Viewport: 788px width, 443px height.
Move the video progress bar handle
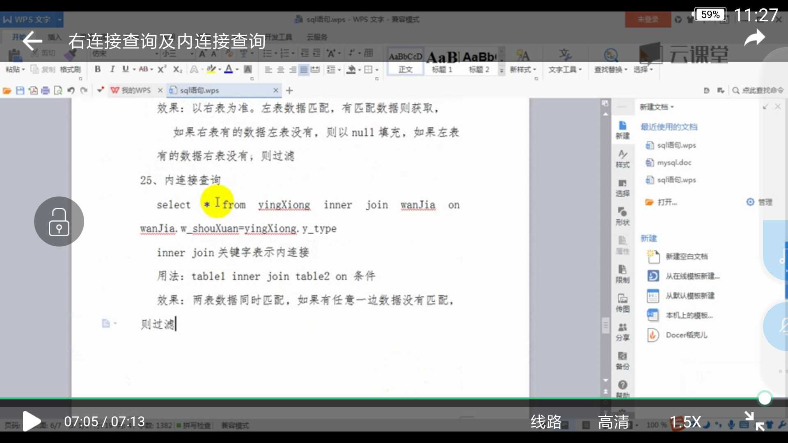[765, 398]
